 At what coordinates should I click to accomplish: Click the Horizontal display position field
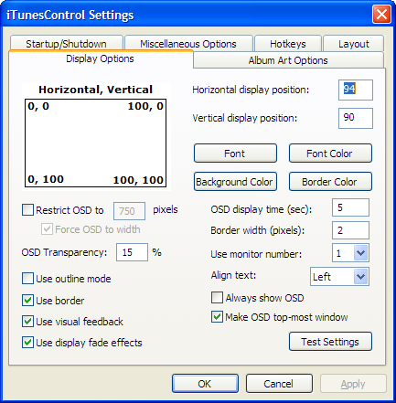point(356,90)
